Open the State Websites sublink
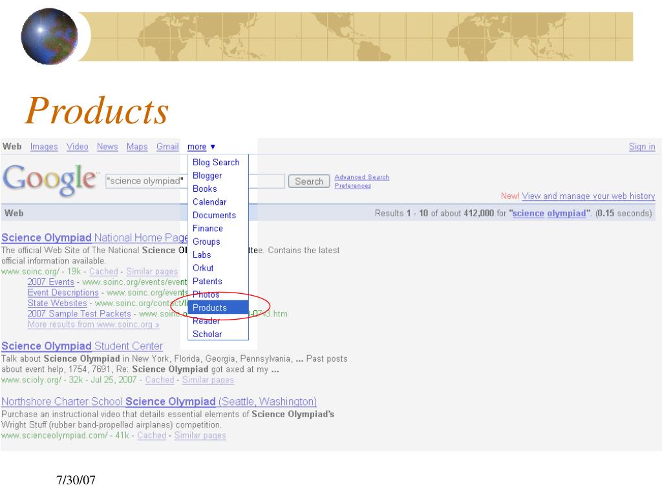The height and width of the screenshot is (496, 662). pos(57,304)
